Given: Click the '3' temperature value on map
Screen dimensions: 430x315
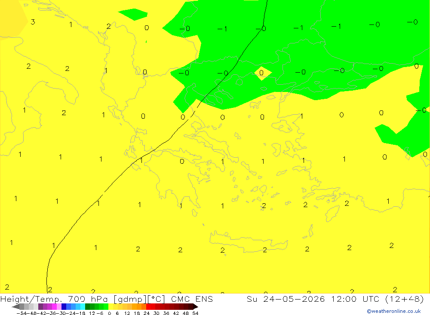Looking at the screenshot, I should [x=33, y=22].
